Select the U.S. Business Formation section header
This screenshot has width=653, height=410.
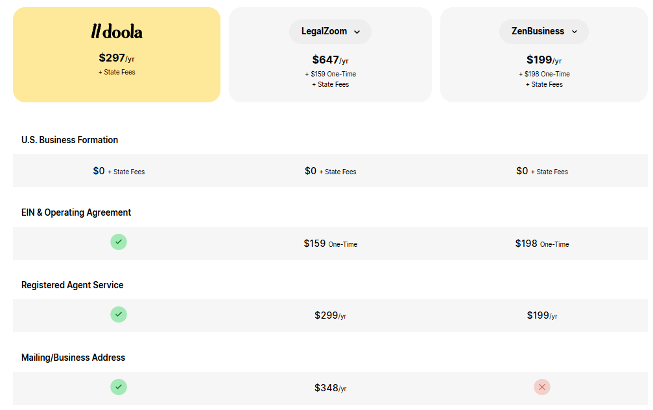[70, 139]
